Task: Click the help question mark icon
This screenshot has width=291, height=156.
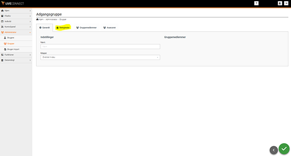Action: coord(256,3)
